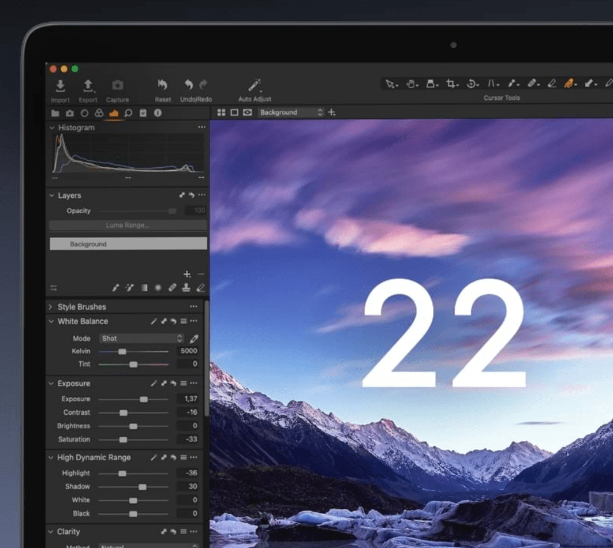Open the Exposure tool tab highlighted orange
Image resolution: width=613 pixels, height=548 pixels.
(114, 113)
